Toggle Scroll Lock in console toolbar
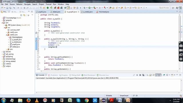The image size is (183, 103). click(150, 75)
